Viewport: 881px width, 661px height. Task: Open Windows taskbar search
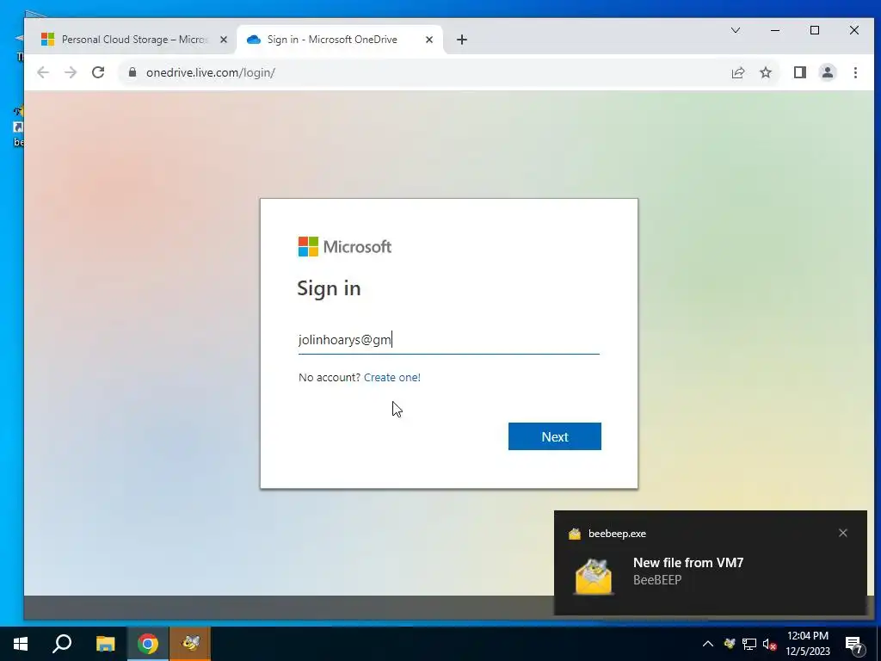pyautogui.click(x=62, y=644)
